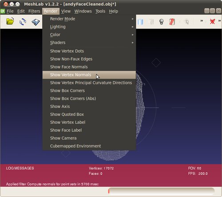Minimize the MeshLab window
Image resolution: width=222 pixels, height=197 pixels.
(x=12, y=4)
